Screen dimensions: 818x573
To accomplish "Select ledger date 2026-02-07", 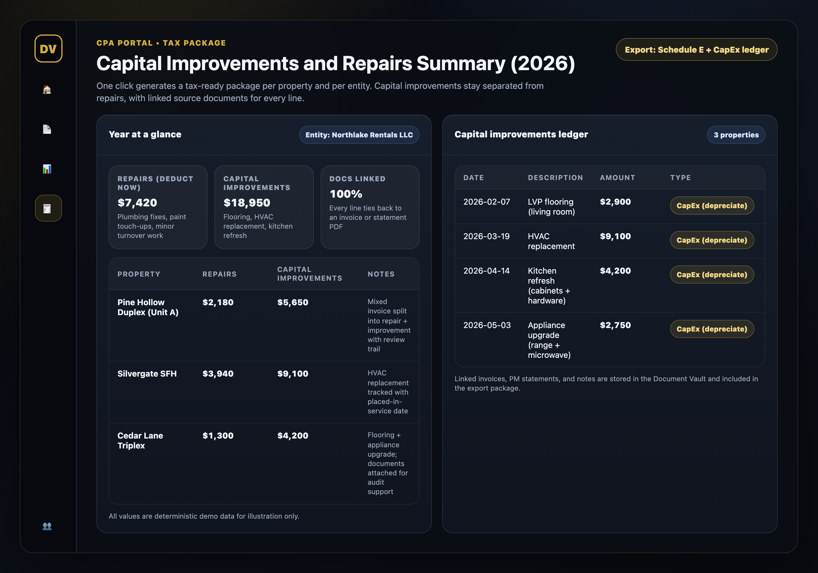I will 486,202.
